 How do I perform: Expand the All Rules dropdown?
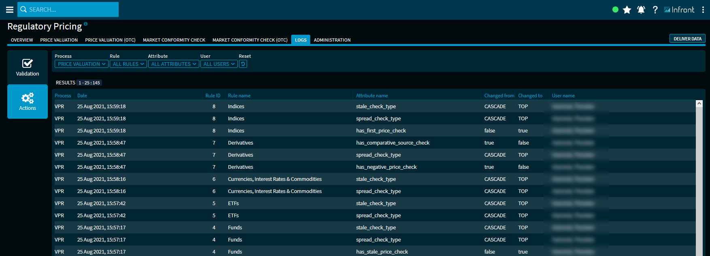coord(128,64)
